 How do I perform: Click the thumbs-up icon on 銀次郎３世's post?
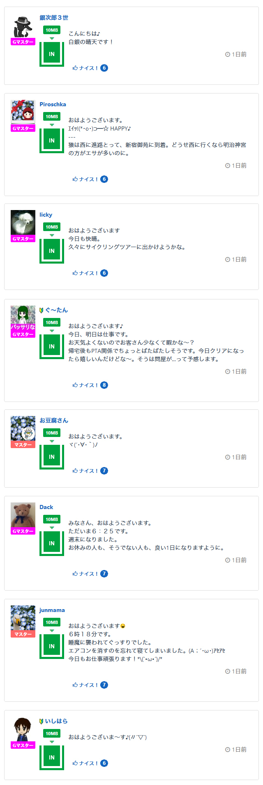click(75, 68)
